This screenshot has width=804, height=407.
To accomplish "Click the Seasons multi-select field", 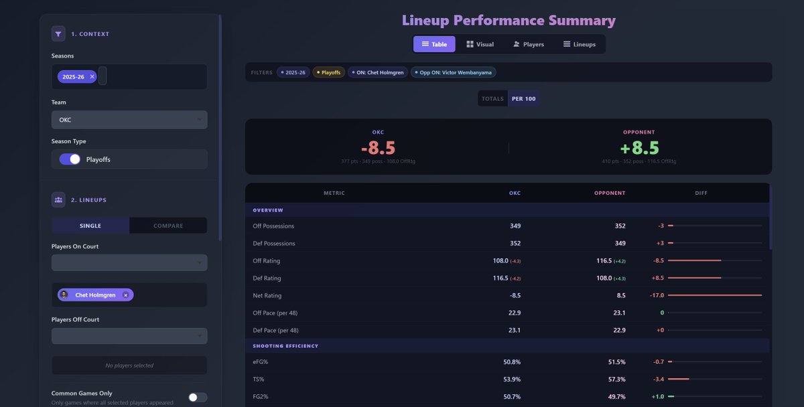I will (129, 77).
